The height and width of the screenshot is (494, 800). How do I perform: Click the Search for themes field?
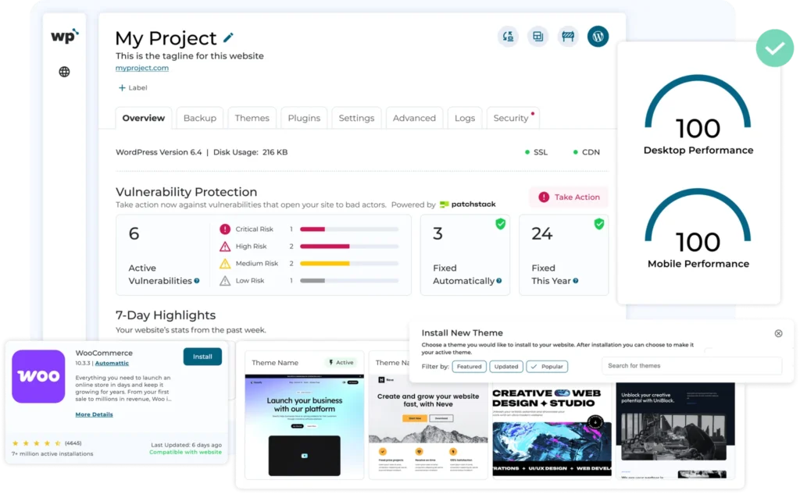click(x=691, y=365)
